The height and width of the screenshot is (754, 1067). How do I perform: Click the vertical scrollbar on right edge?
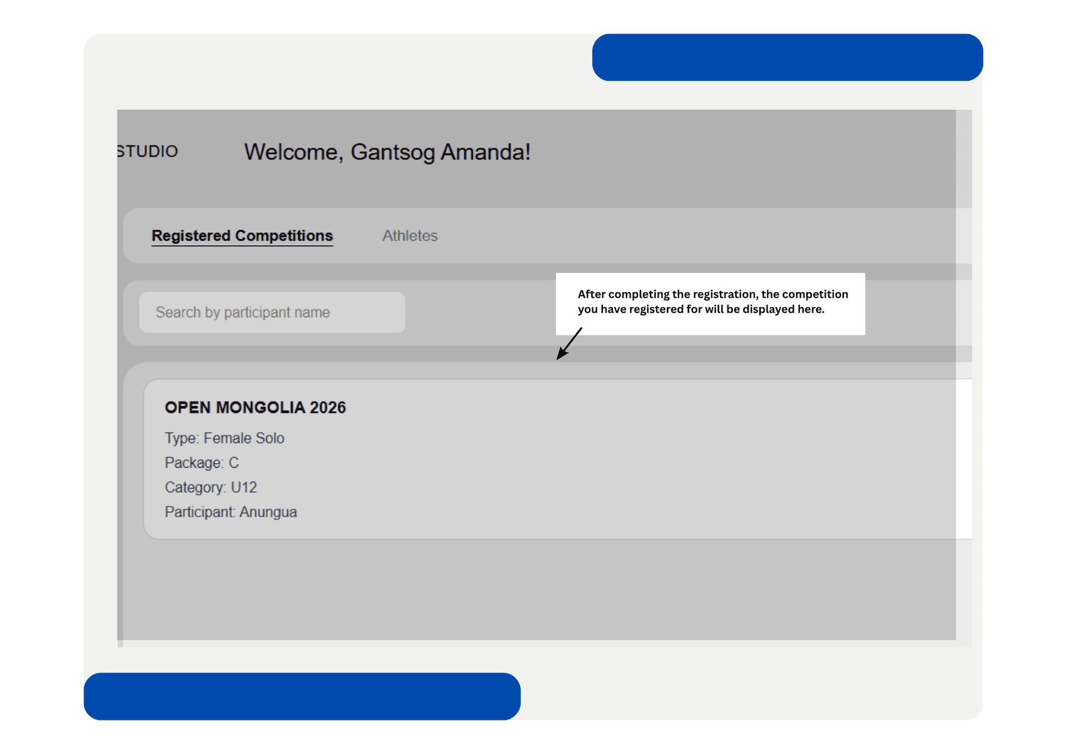tap(964, 378)
